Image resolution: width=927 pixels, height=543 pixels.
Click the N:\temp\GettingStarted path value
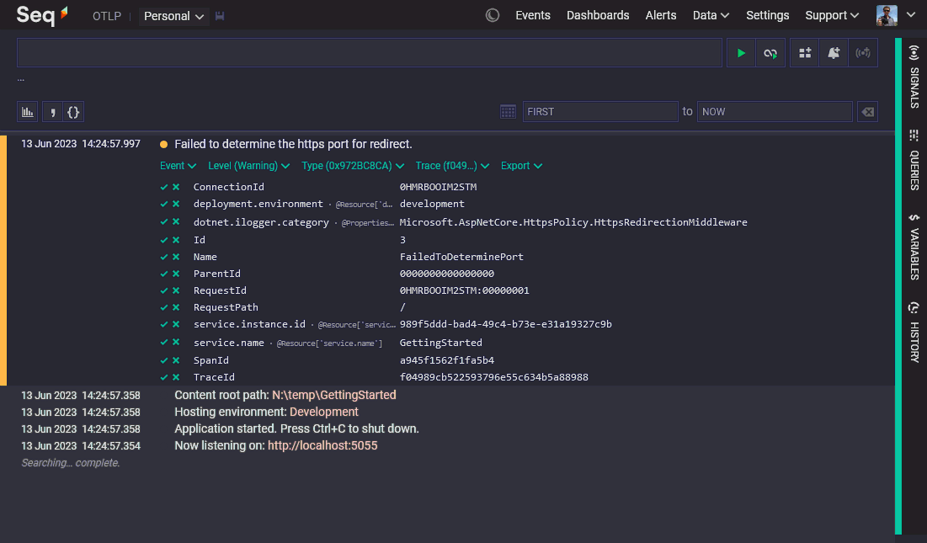click(x=334, y=396)
